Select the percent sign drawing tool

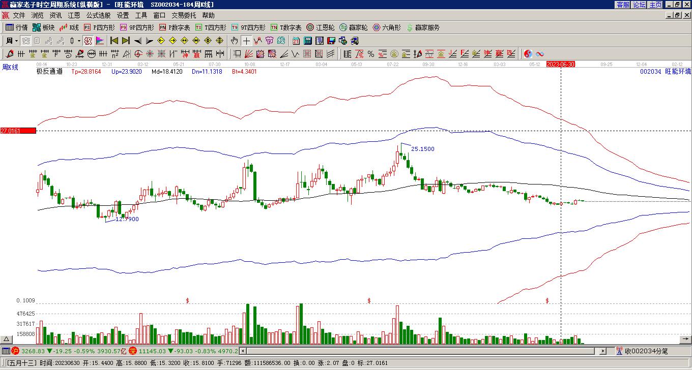point(371,54)
